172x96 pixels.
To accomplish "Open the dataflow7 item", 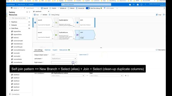I will pyautogui.click(x=16, y=90).
